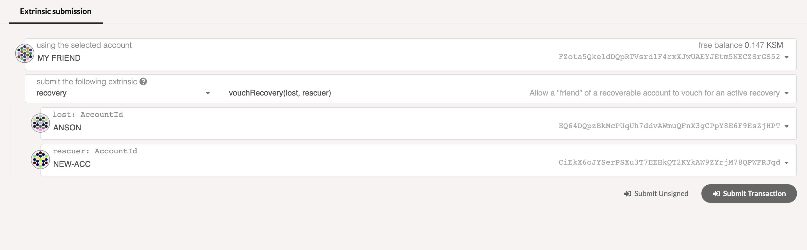The height and width of the screenshot is (250, 807).
Task: Click the vouchRecovery(lost, rescuer) method text
Action: (280, 93)
